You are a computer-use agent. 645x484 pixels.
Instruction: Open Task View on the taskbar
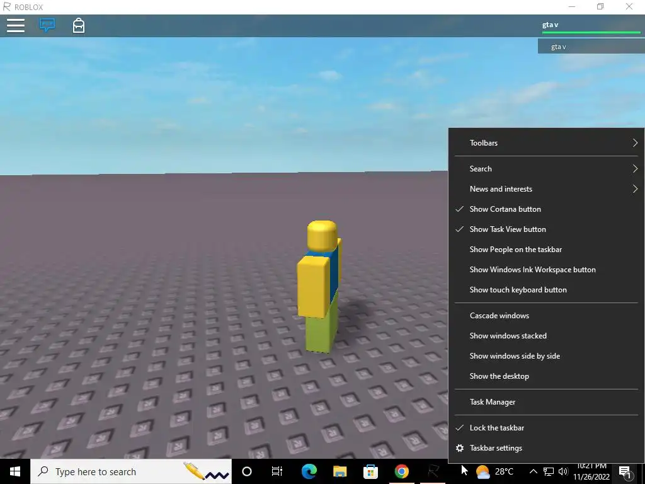[277, 471]
